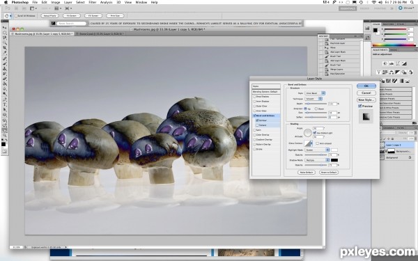This screenshot has height=261, width=418.
Task: Click the Gradient Map adjustment icon
Action: click(401, 81)
